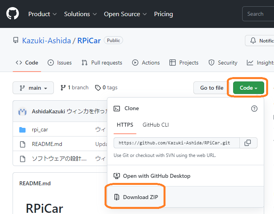Copy the clone URL with copy icon
274x214 pixels.
pos(248,143)
